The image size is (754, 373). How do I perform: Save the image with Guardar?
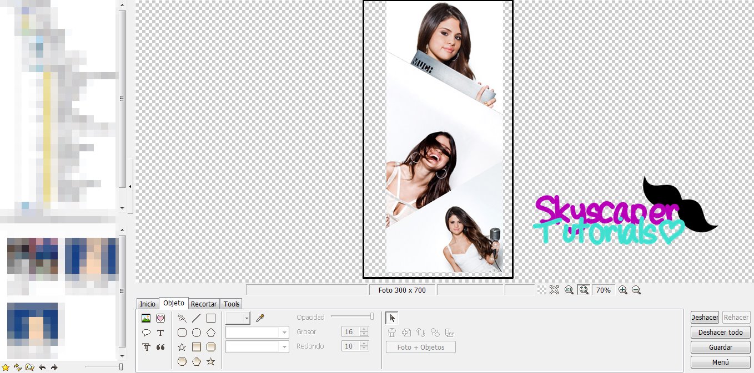click(x=721, y=348)
